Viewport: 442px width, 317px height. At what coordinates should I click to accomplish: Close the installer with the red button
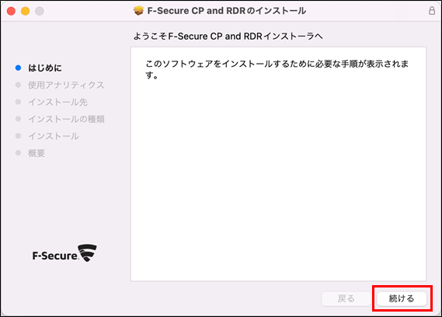pos(11,11)
